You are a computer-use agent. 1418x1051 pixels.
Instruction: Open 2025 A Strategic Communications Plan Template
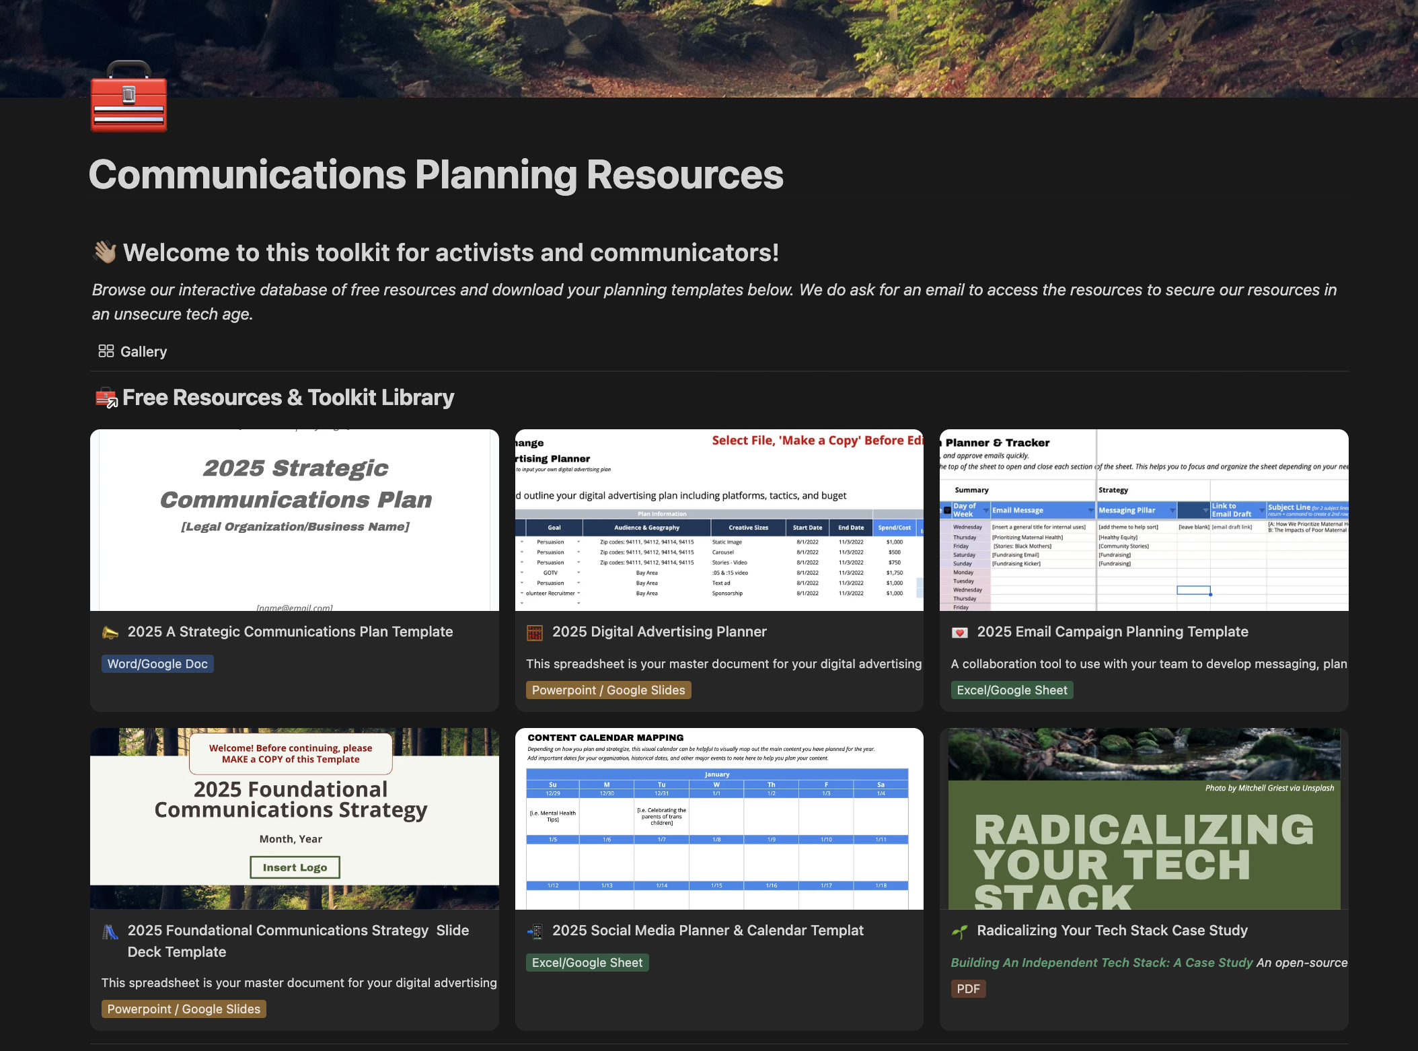[290, 632]
